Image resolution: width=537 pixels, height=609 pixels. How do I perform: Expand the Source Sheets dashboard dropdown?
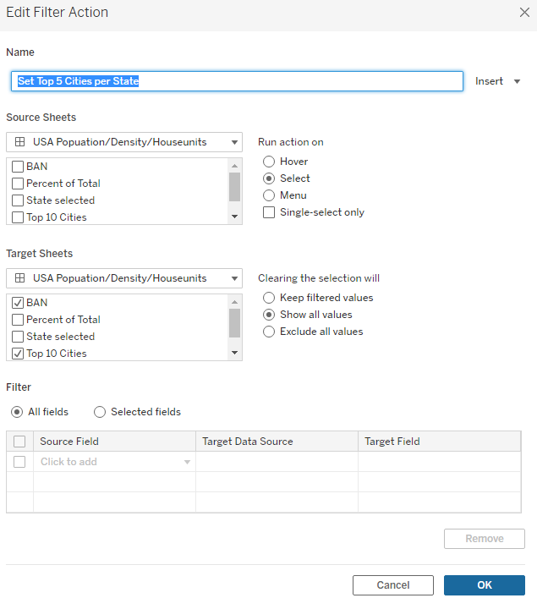tap(124, 142)
